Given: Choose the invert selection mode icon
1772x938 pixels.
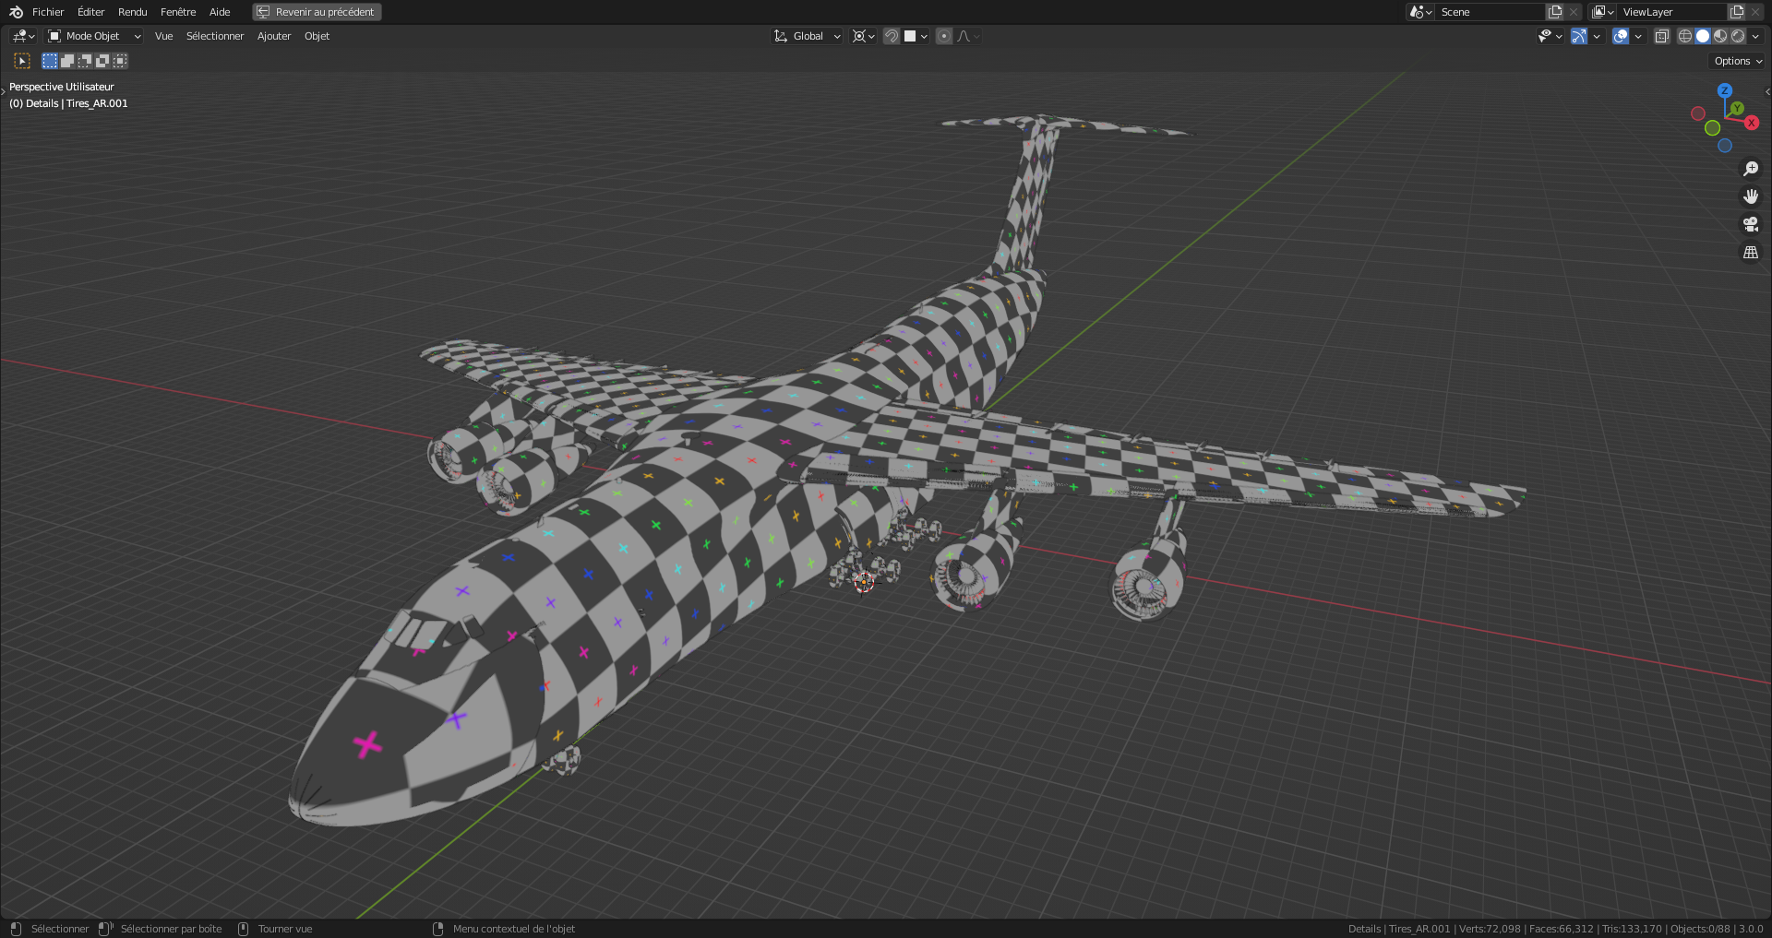Looking at the screenshot, I should click(x=102, y=61).
